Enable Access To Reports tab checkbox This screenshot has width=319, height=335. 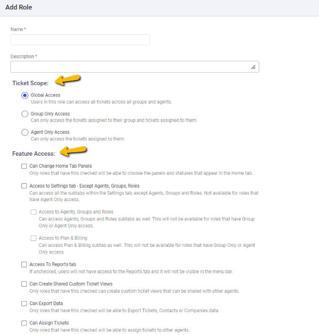[24, 264]
